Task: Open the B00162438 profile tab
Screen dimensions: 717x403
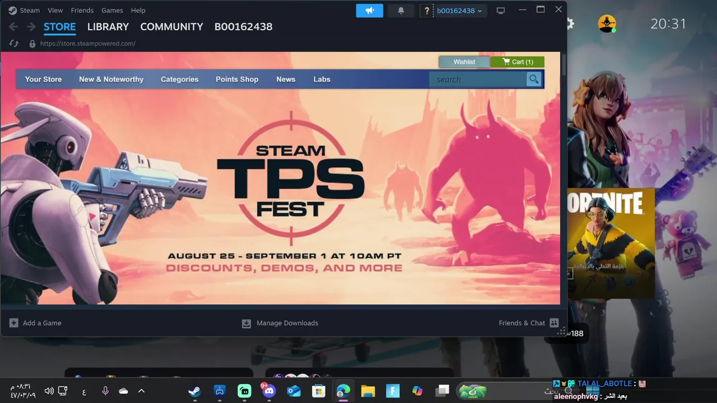Action: 243,26
